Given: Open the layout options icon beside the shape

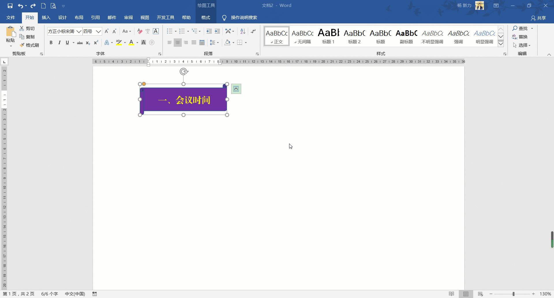Looking at the screenshot, I should point(236,89).
